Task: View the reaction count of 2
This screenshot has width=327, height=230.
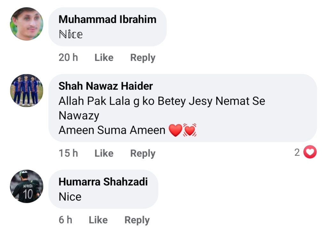Action: pyautogui.click(x=297, y=153)
